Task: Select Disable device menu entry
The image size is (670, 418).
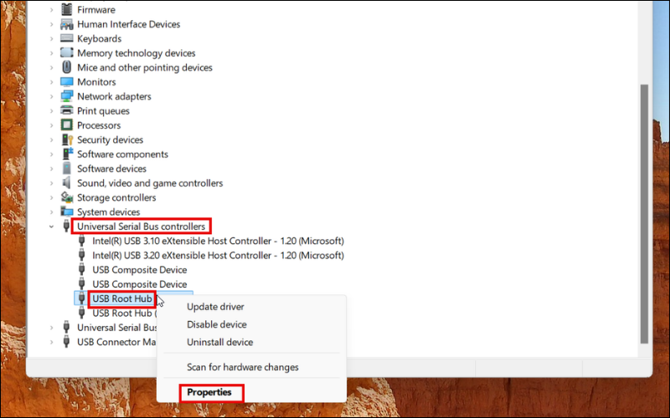Action: click(x=216, y=324)
